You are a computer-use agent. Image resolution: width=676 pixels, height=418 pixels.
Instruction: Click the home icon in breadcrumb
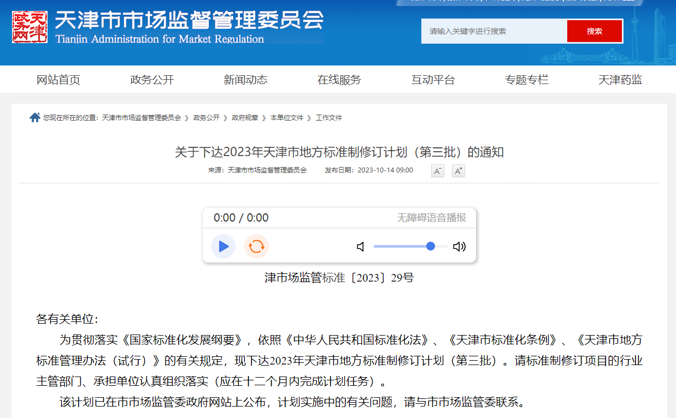35,118
